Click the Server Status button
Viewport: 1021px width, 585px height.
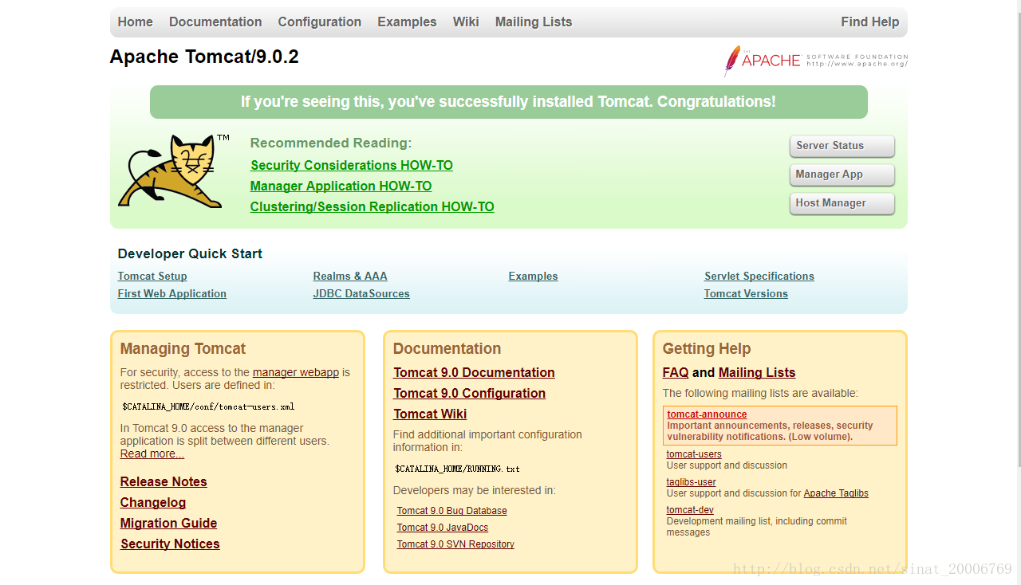click(x=842, y=146)
